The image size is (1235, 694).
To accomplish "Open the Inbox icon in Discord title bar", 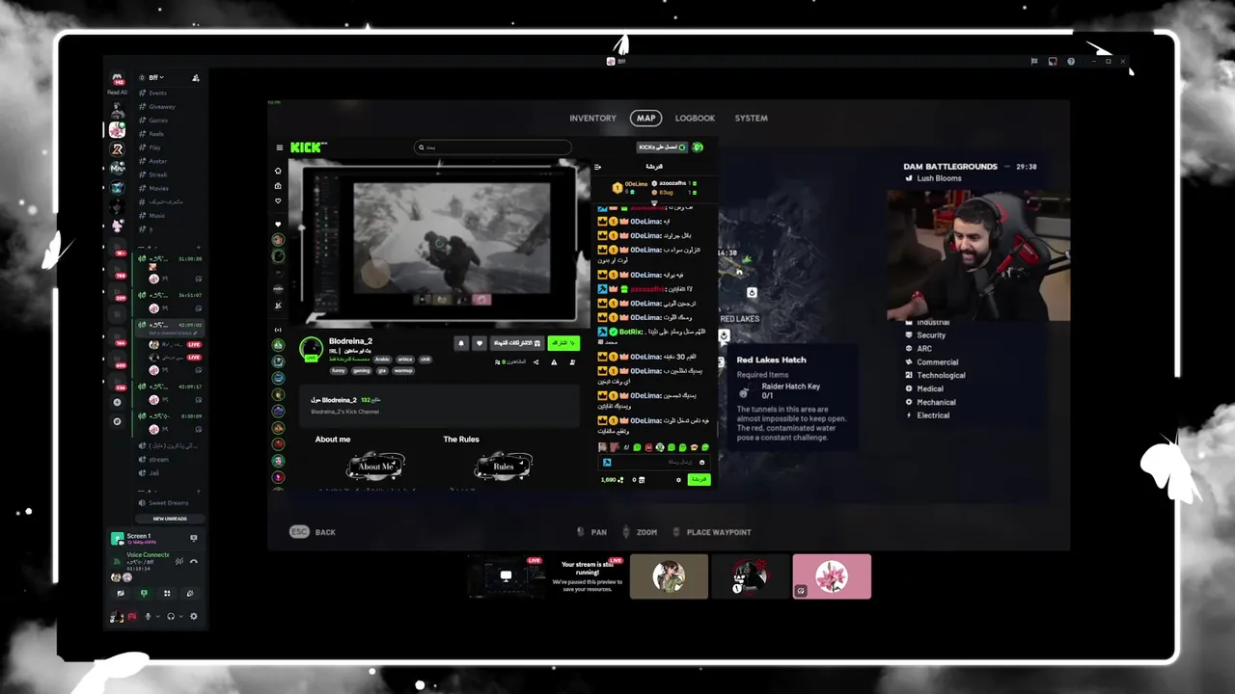I will point(1052,62).
